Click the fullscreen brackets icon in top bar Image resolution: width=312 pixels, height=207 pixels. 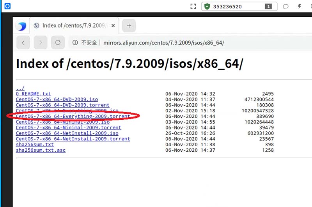coord(193,6)
